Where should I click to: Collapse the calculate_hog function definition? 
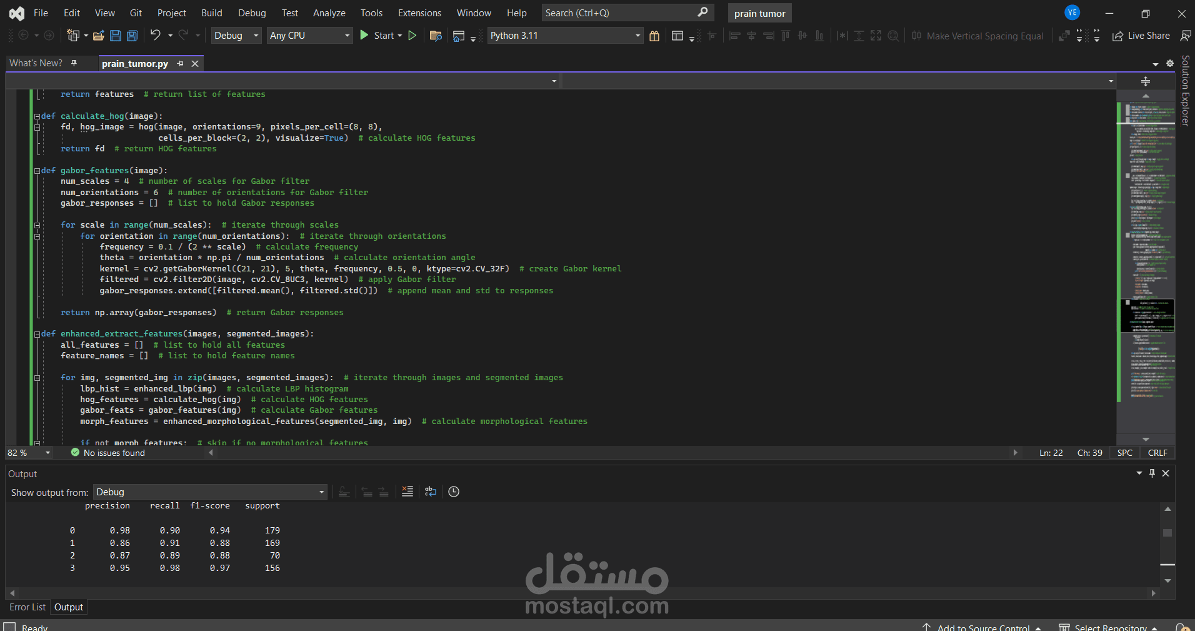click(37, 116)
